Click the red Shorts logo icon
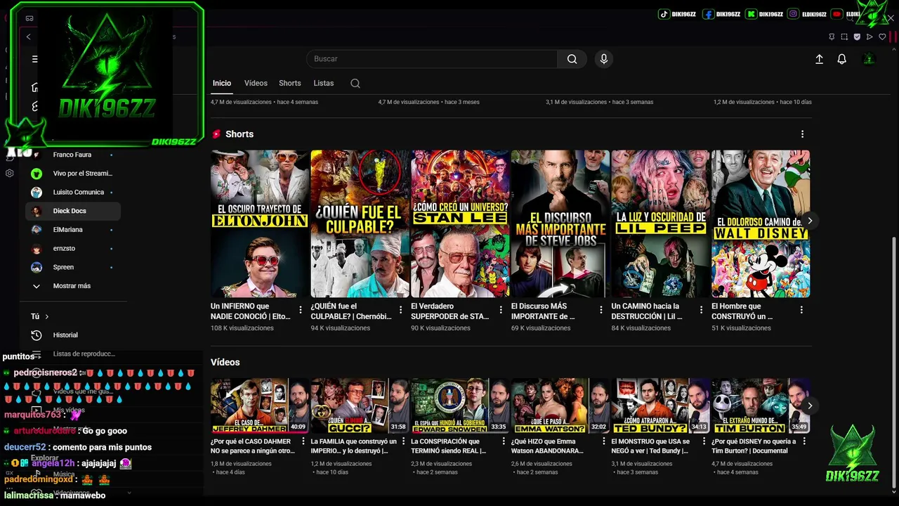Screen dimensions: 899x506 [216, 134]
